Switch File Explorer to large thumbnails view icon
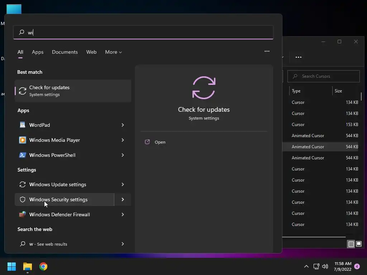367x275 pixels. coord(358,244)
